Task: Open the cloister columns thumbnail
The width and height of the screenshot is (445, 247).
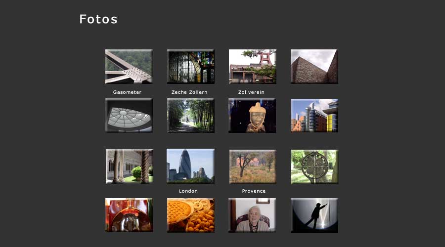Action: tap(130, 166)
